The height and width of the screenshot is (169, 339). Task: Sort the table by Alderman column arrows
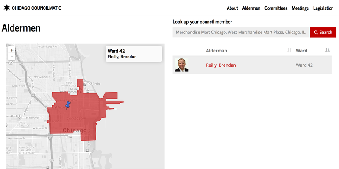point(289,50)
